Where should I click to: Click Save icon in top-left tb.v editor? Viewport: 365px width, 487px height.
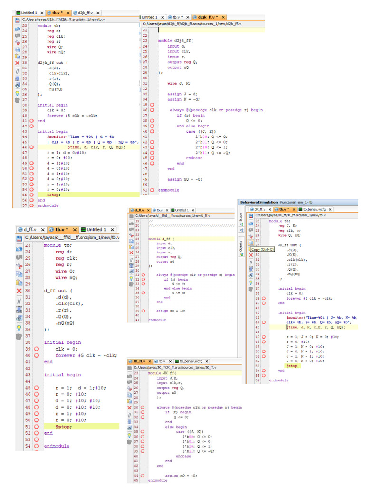(x=18, y=20)
